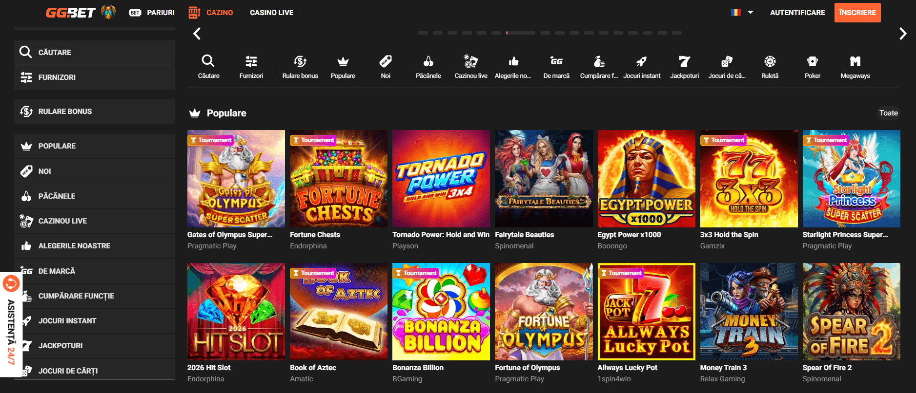This screenshot has height=393, width=916.
Task: Open the Allways Lucky Pot game thumbnail
Action: [647, 312]
